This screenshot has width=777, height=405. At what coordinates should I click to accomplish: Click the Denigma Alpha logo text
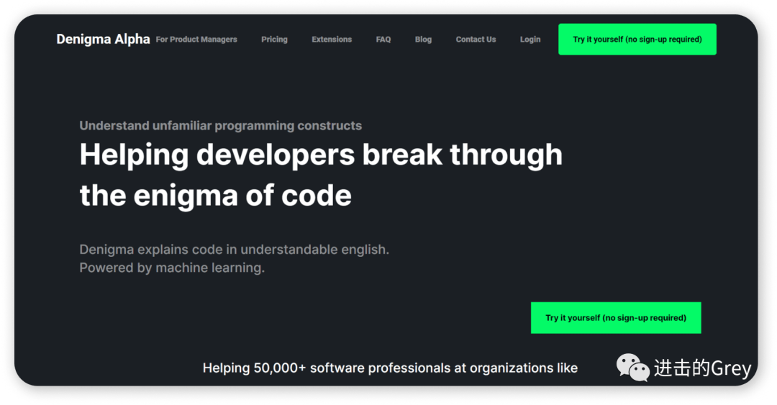click(x=103, y=39)
